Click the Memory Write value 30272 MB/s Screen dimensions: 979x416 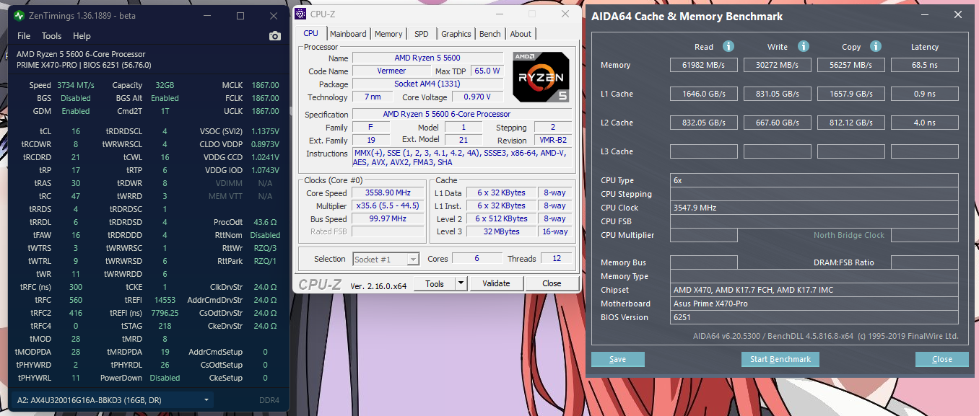(x=778, y=65)
